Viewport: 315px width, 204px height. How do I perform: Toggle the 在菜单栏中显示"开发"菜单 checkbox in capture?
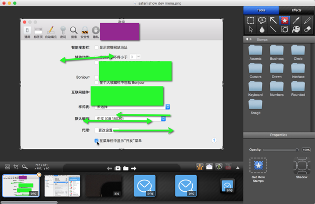click(97, 141)
